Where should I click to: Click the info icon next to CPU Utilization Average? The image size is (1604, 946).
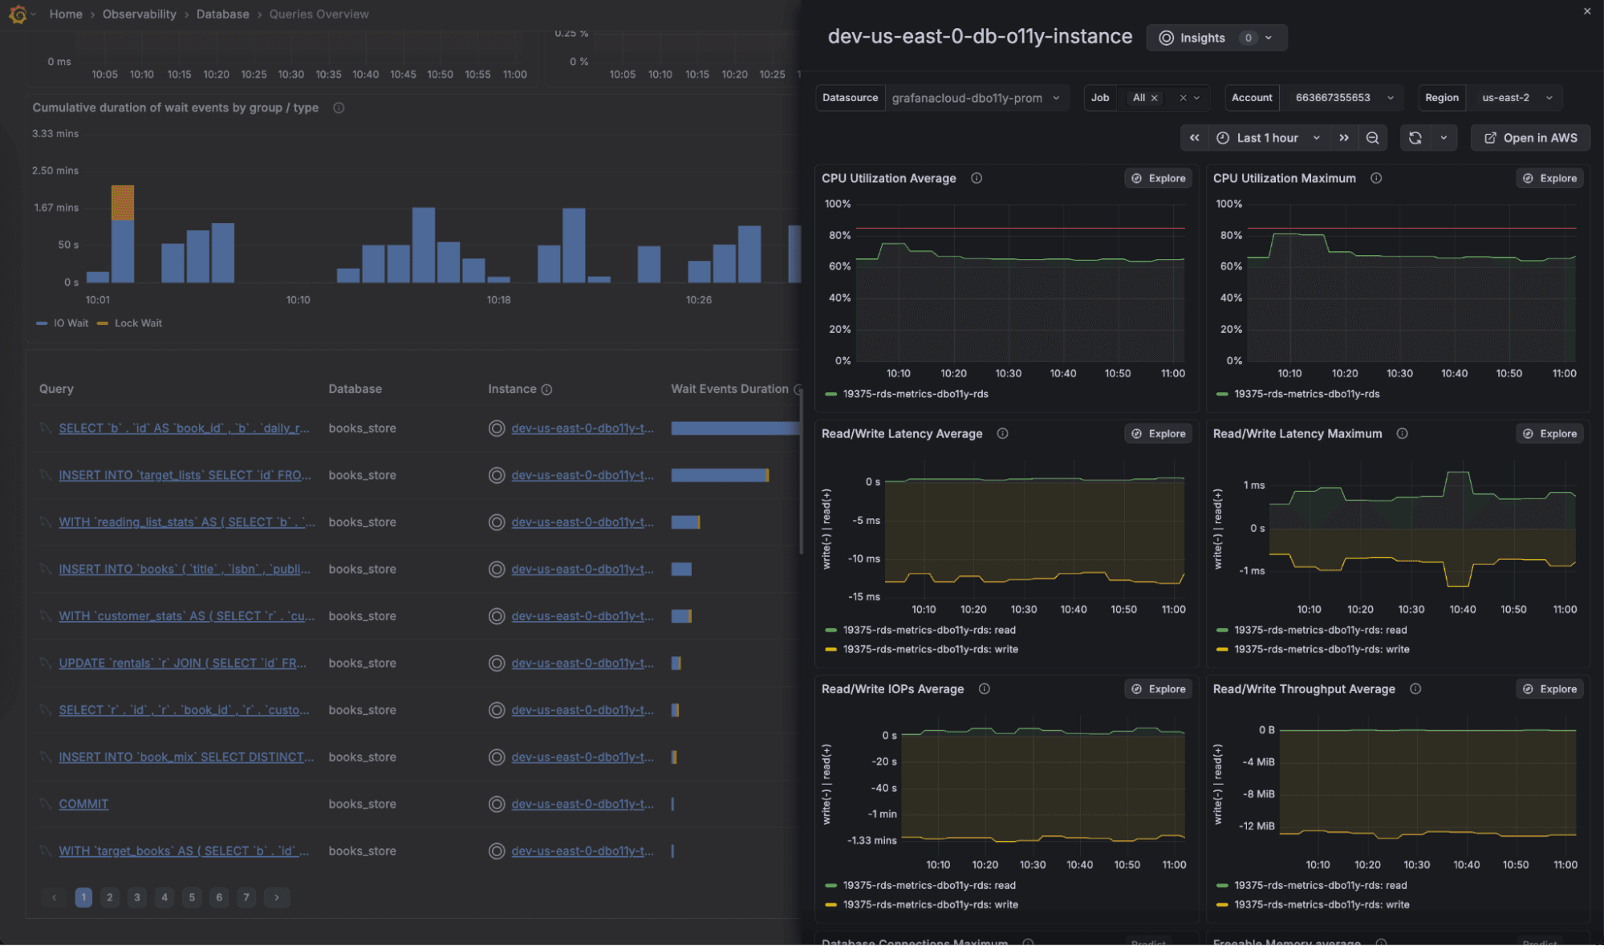click(x=976, y=178)
